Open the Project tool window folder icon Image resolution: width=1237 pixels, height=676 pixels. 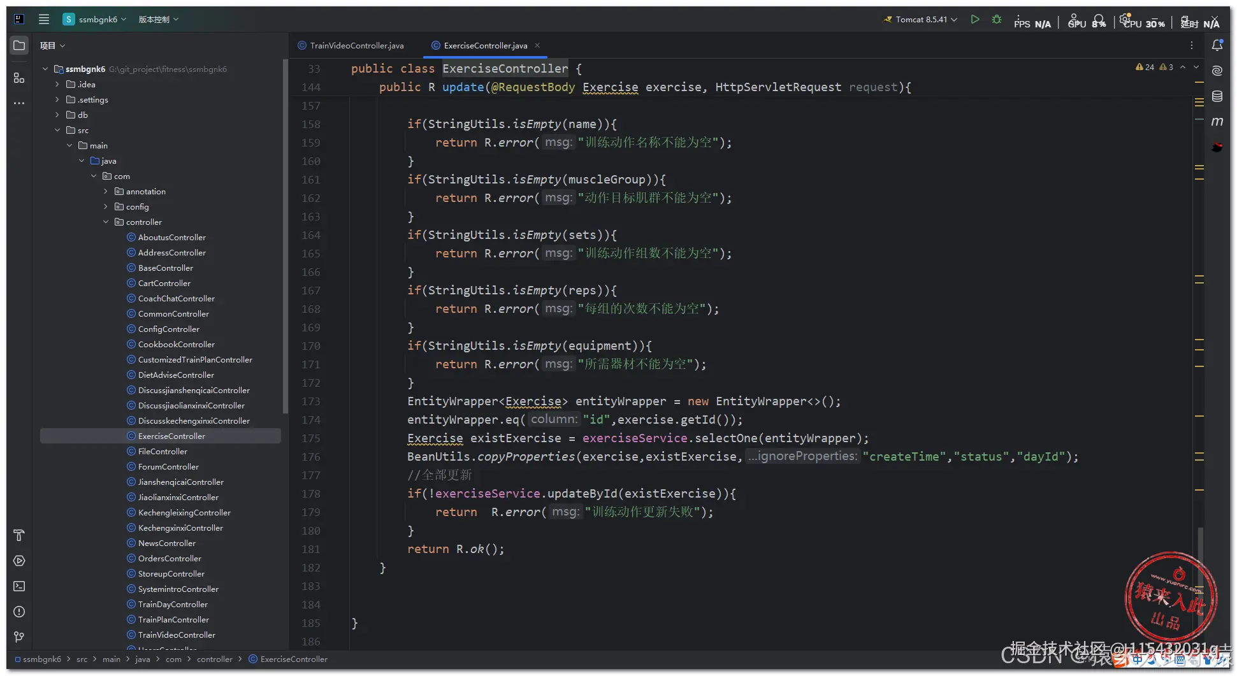(x=19, y=45)
